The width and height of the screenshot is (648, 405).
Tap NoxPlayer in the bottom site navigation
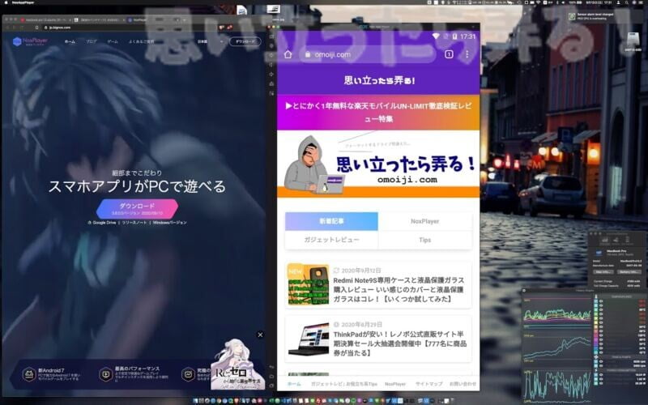395,384
